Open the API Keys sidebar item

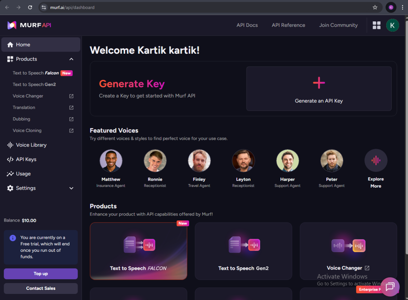pos(26,159)
